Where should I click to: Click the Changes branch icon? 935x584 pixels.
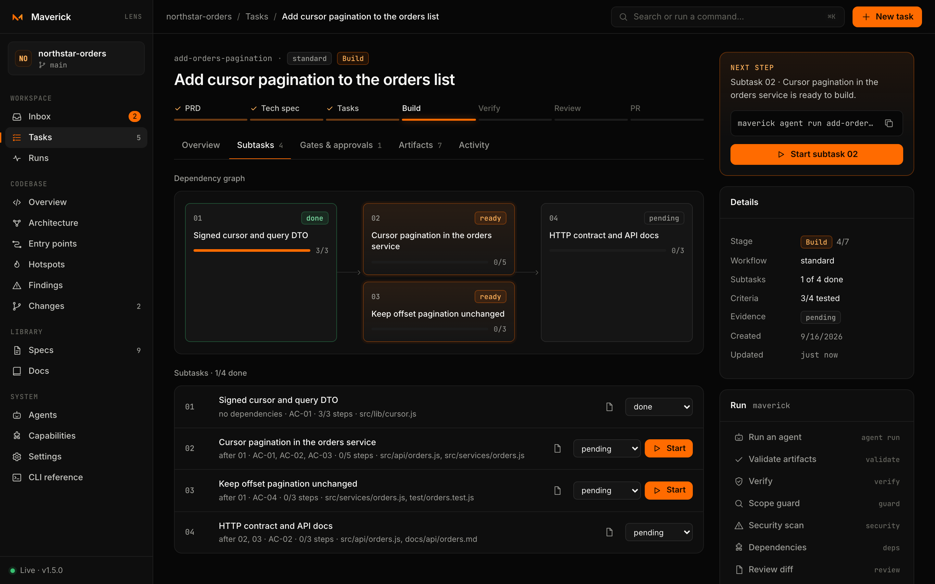pyautogui.click(x=17, y=306)
